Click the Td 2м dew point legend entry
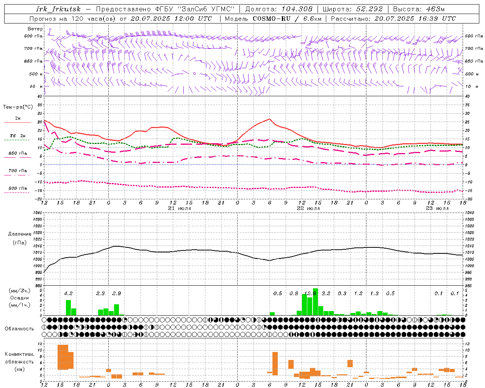The image size is (485, 388). click(18, 136)
